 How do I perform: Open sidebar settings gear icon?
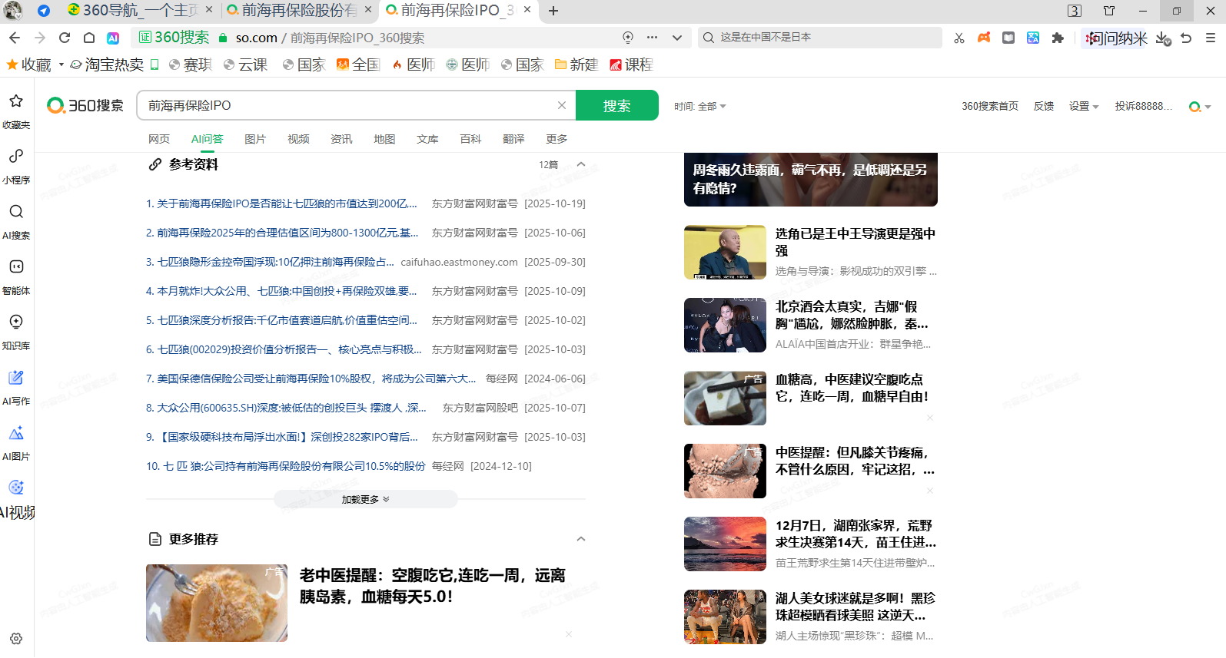click(16, 639)
